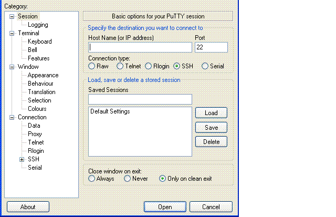Open the Bell settings category
Image resolution: width=336 pixels, height=217 pixels.
(33, 50)
